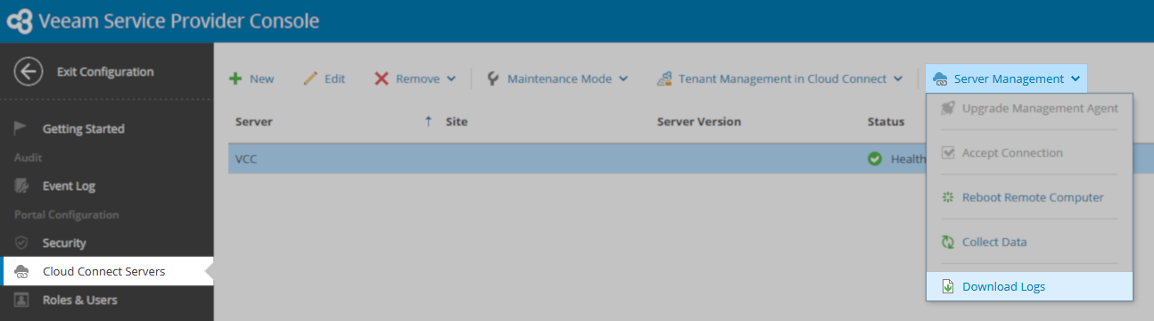Click the red X Remove icon

click(x=381, y=78)
